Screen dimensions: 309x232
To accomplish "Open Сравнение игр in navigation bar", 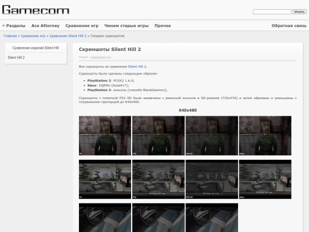I will (x=82, y=26).
